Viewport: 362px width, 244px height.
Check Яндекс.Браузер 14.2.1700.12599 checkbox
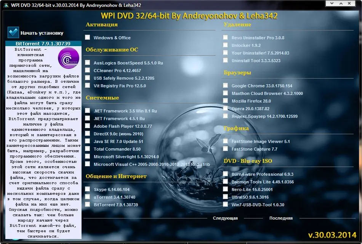tap(226, 116)
